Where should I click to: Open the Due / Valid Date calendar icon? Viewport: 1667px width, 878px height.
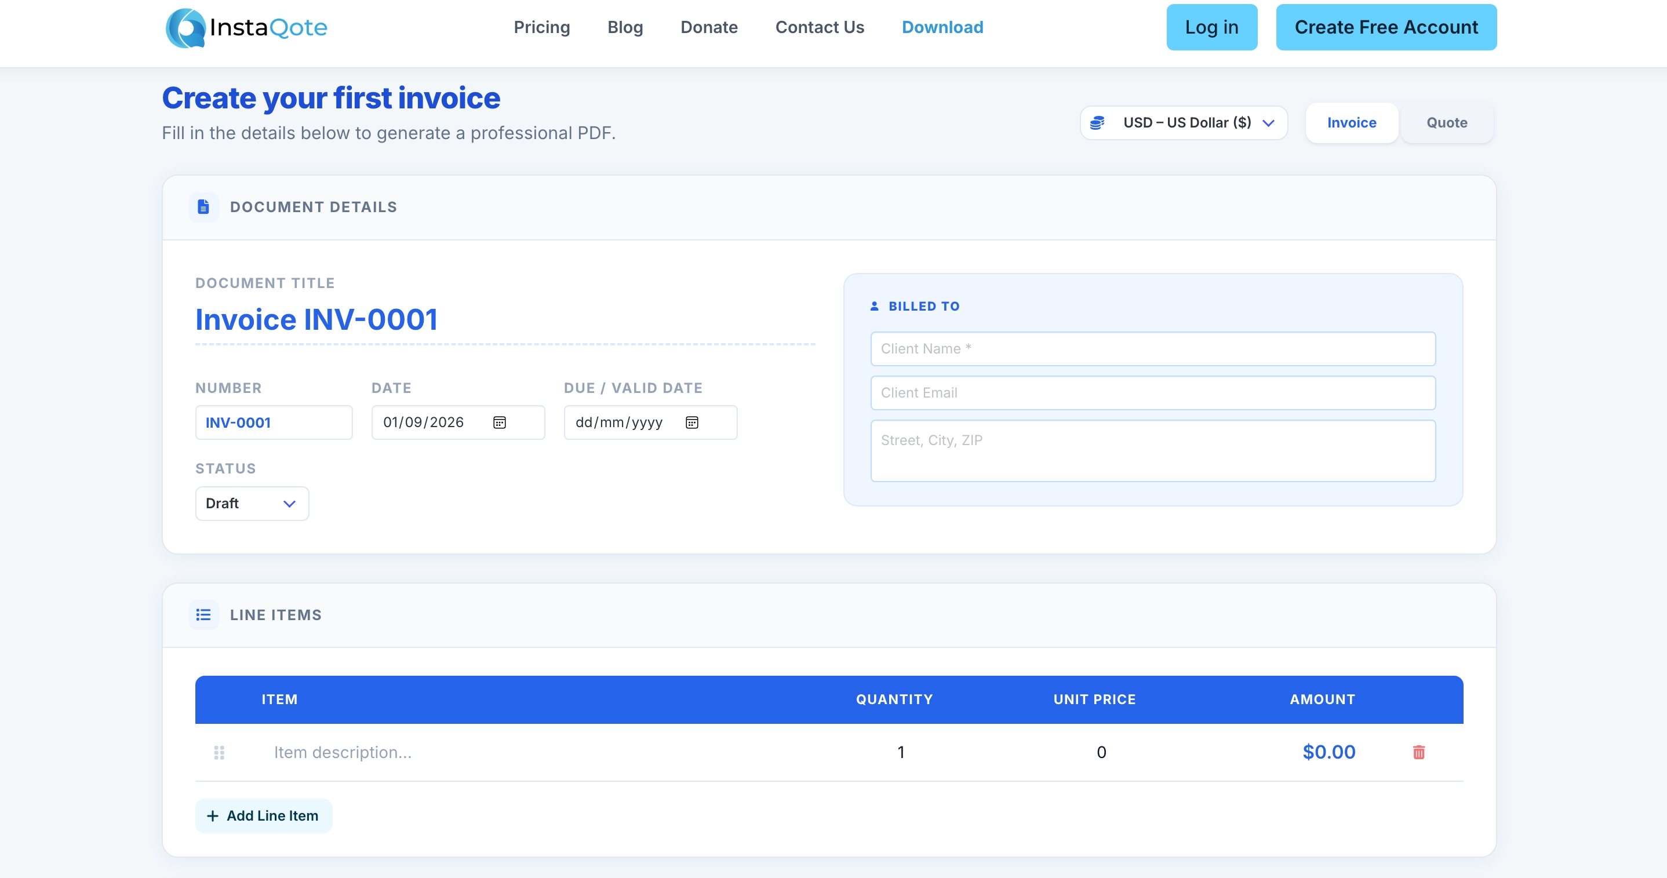tap(691, 422)
